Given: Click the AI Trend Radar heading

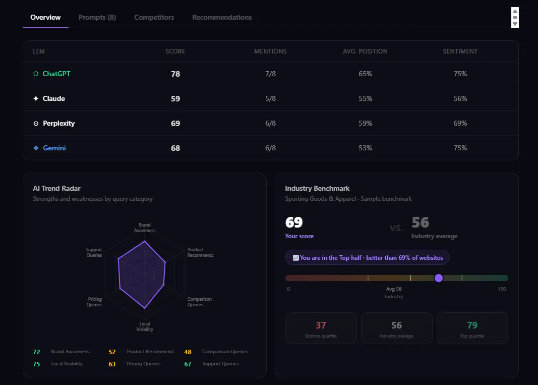Looking at the screenshot, I should pyautogui.click(x=56, y=188).
